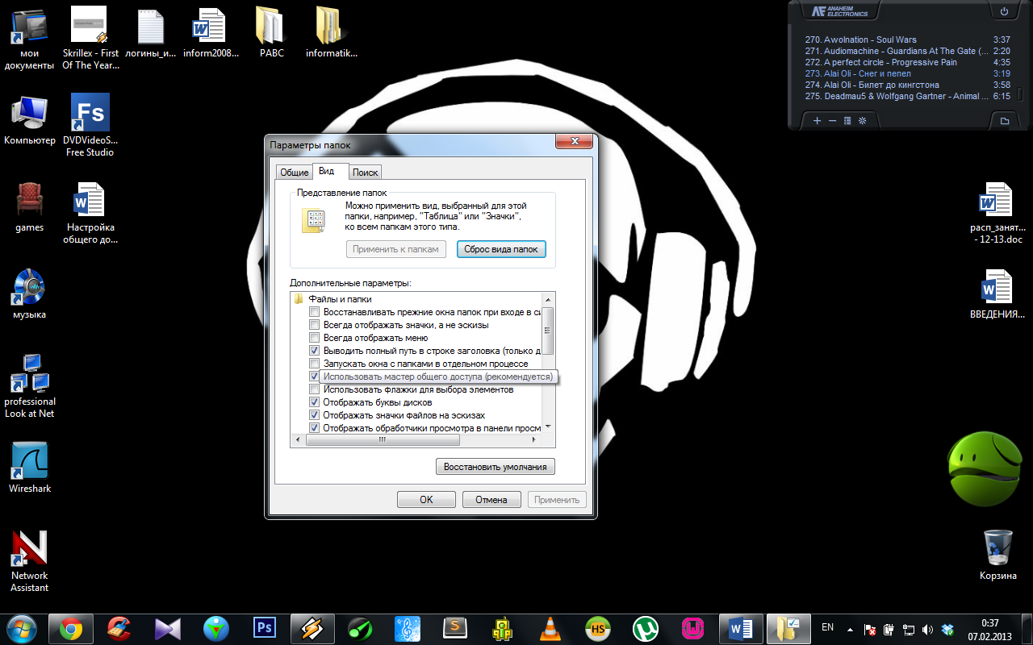This screenshot has width=1033, height=645.
Task: Select the Wireshark desktop shortcut
Action: click(30, 468)
